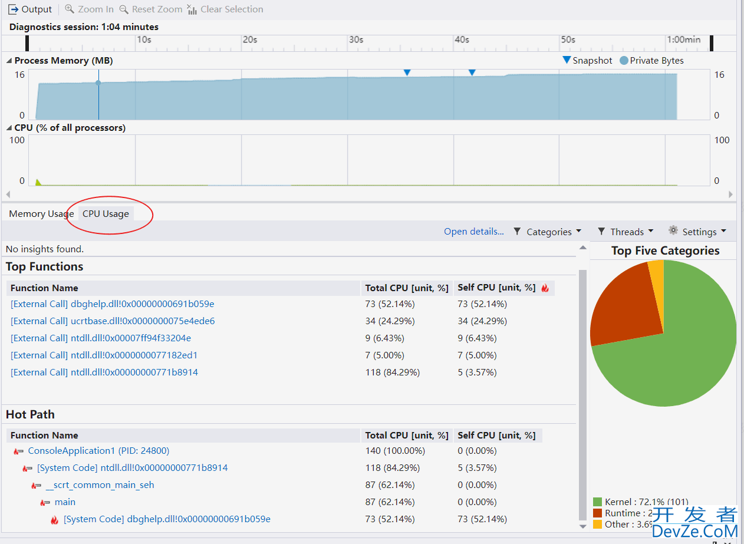The height and width of the screenshot is (544, 744).
Task: Click Diagnostics session: 1:04 minutes label
Action: point(84,27)
